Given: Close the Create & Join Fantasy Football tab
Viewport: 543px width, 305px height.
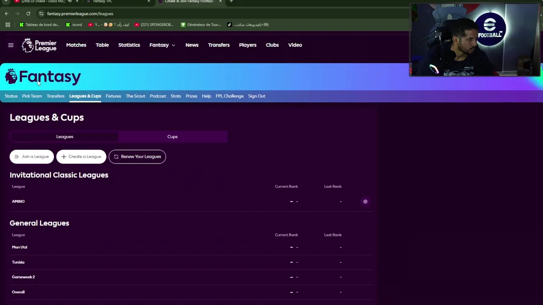Looking at the screenshot, I should [x=220, y=2].
